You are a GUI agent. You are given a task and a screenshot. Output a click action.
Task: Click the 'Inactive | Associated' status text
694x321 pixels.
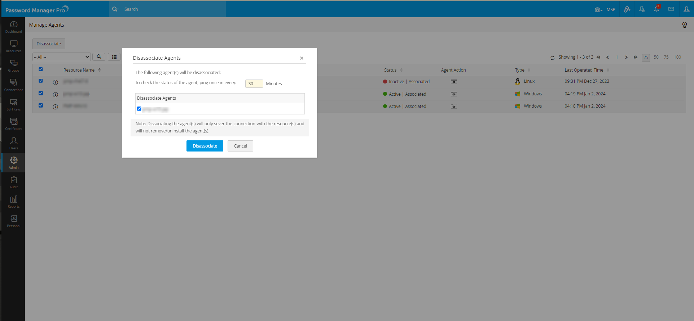pos(409,82)
